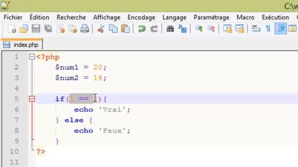Click the New file toolbar icon
The width and height of the screenshot is (298, 167).
coord(12,29)
